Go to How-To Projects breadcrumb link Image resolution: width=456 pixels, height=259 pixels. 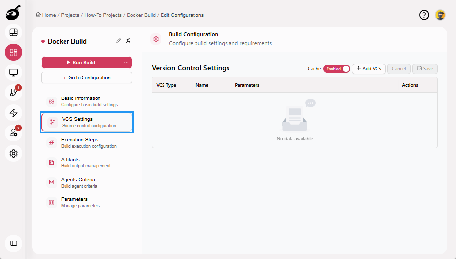point(103,15)
